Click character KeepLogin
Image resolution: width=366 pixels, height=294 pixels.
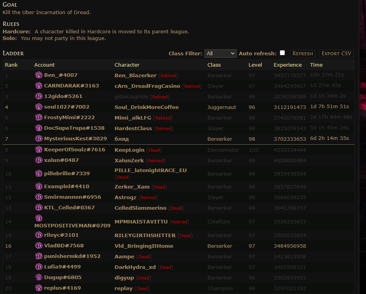click(130, 150)
